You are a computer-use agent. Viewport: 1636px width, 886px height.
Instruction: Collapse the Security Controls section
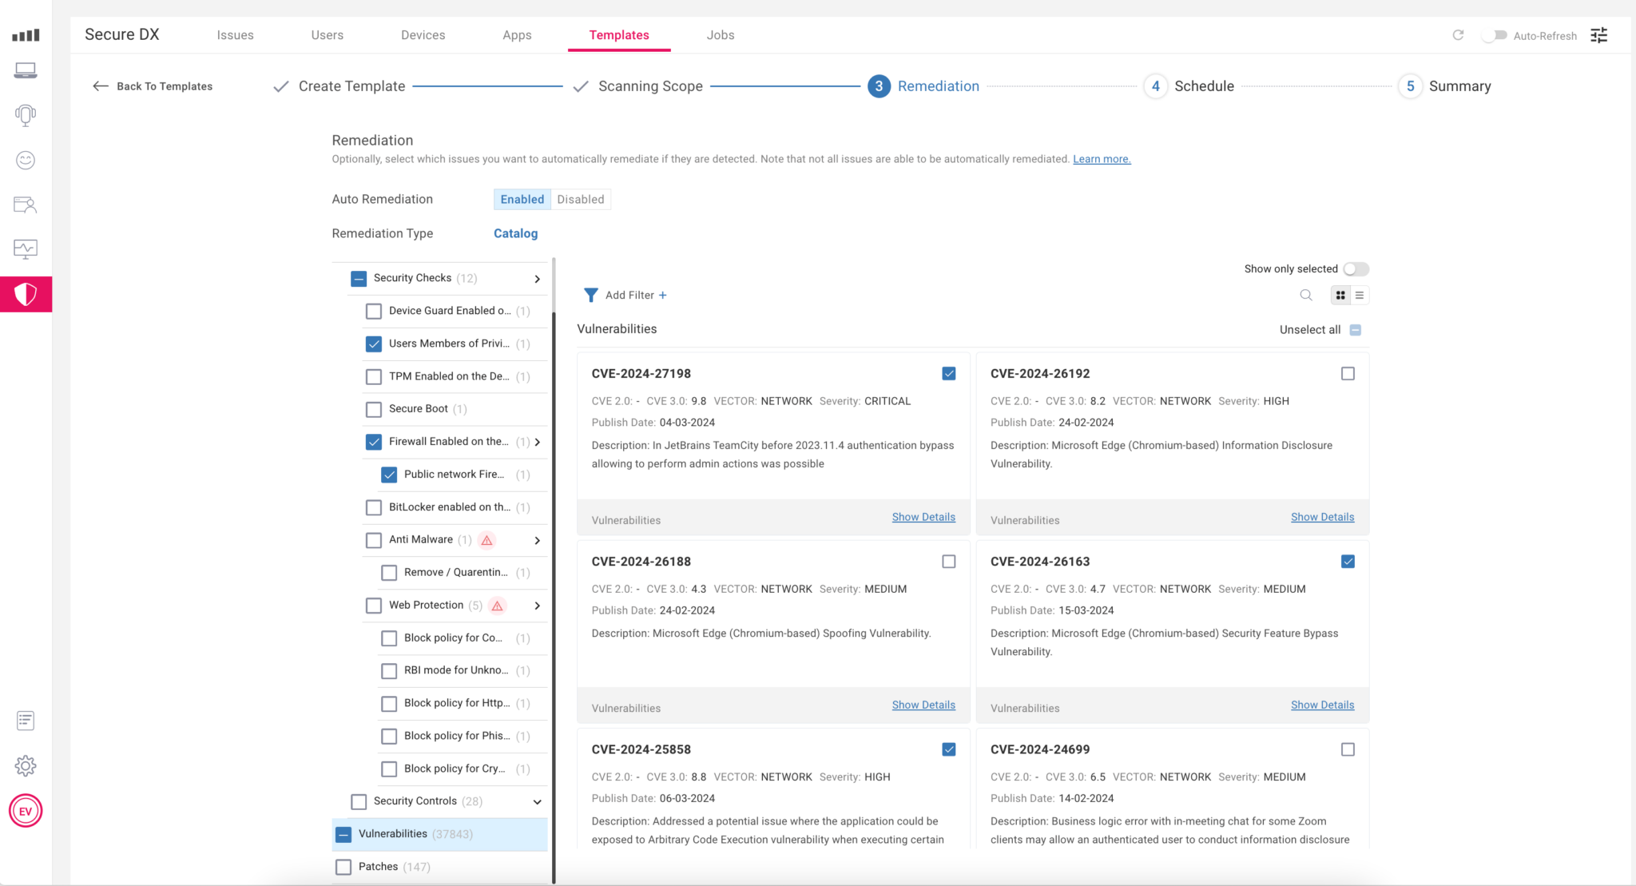tap(537, 801)
